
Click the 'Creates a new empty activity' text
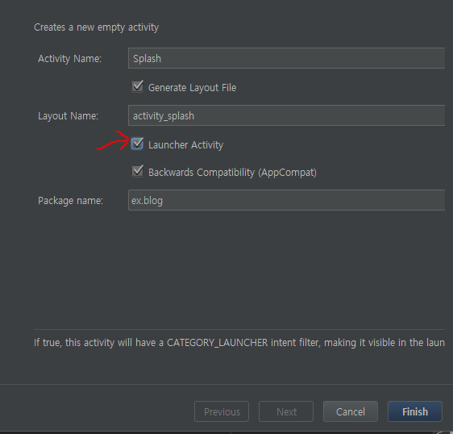96,27
